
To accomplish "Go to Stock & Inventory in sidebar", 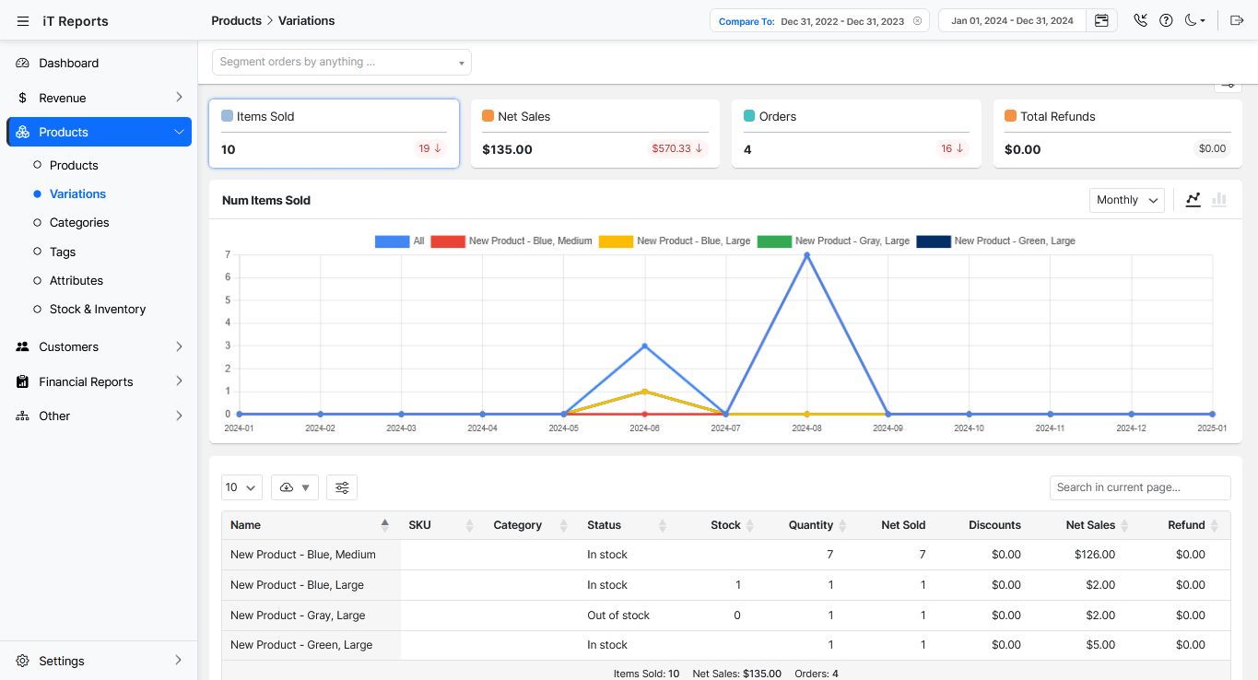I will pos(98,310).
